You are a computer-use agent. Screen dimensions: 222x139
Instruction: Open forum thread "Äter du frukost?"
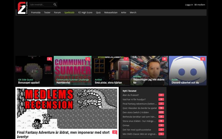point(131,95)
